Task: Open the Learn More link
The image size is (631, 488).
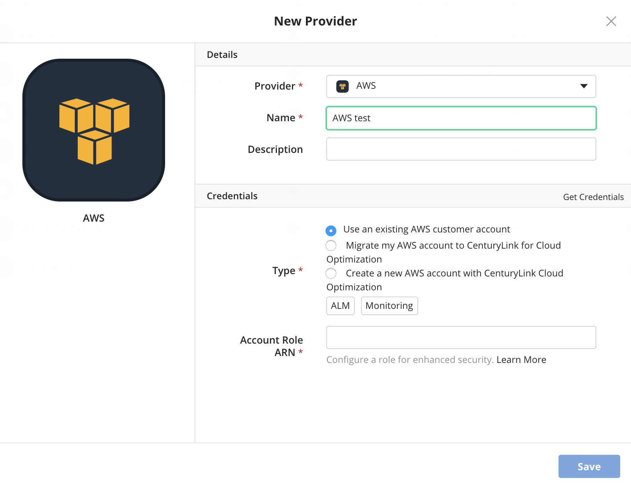Action: pyautogui.click(x=521, y=360)
